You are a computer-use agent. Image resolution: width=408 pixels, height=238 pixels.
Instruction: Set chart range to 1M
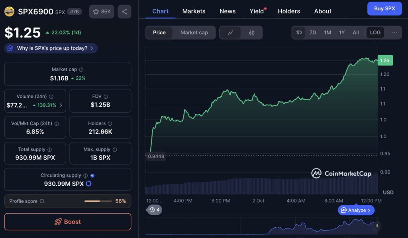328,33
